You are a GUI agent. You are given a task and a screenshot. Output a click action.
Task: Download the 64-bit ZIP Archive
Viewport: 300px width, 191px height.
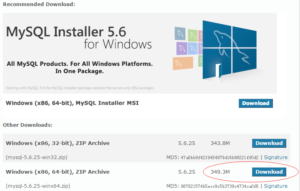click(269, 172)
